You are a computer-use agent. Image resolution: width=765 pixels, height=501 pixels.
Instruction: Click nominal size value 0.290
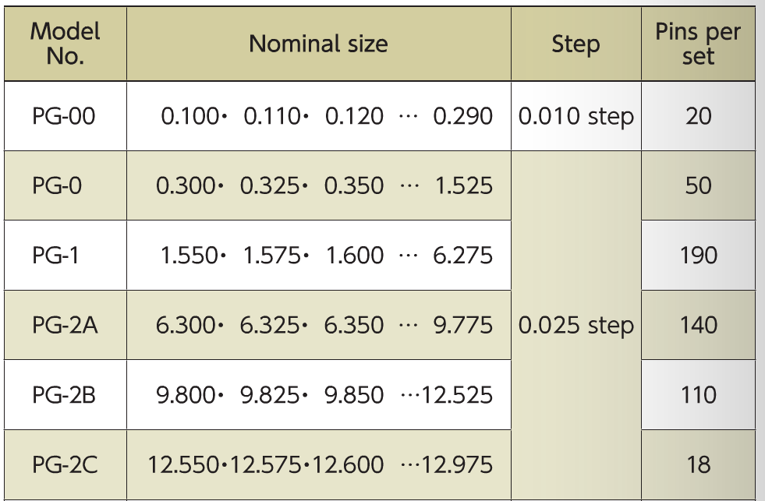463,116
